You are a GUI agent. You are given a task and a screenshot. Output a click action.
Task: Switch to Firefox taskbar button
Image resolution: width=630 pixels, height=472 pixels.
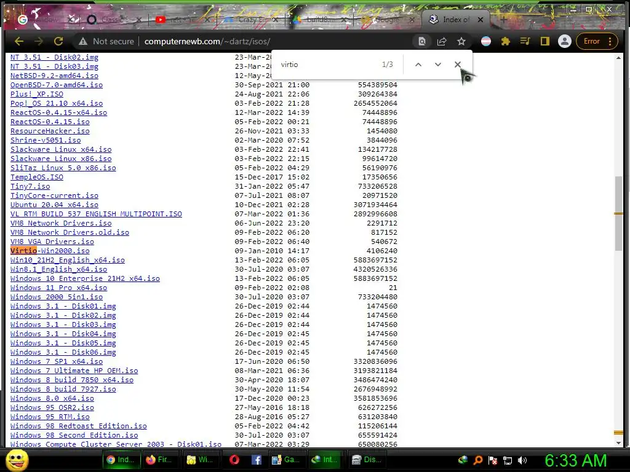[161, 460]
